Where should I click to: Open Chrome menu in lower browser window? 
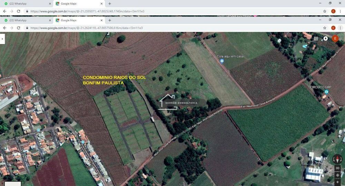(x=340, y=28)
